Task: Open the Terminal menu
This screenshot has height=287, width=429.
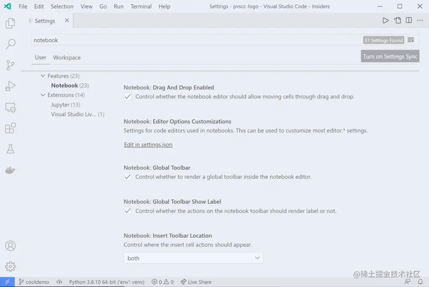Action: point(141,6)
